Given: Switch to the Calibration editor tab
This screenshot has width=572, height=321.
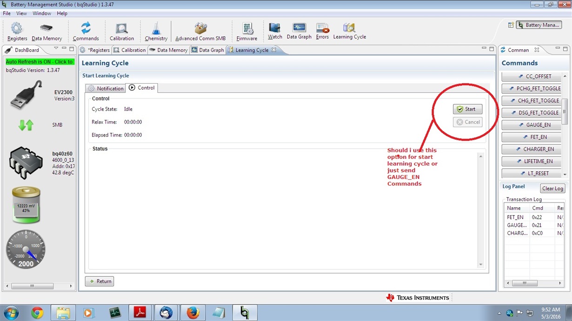Looking at the screenshot, I should [130, 50].
